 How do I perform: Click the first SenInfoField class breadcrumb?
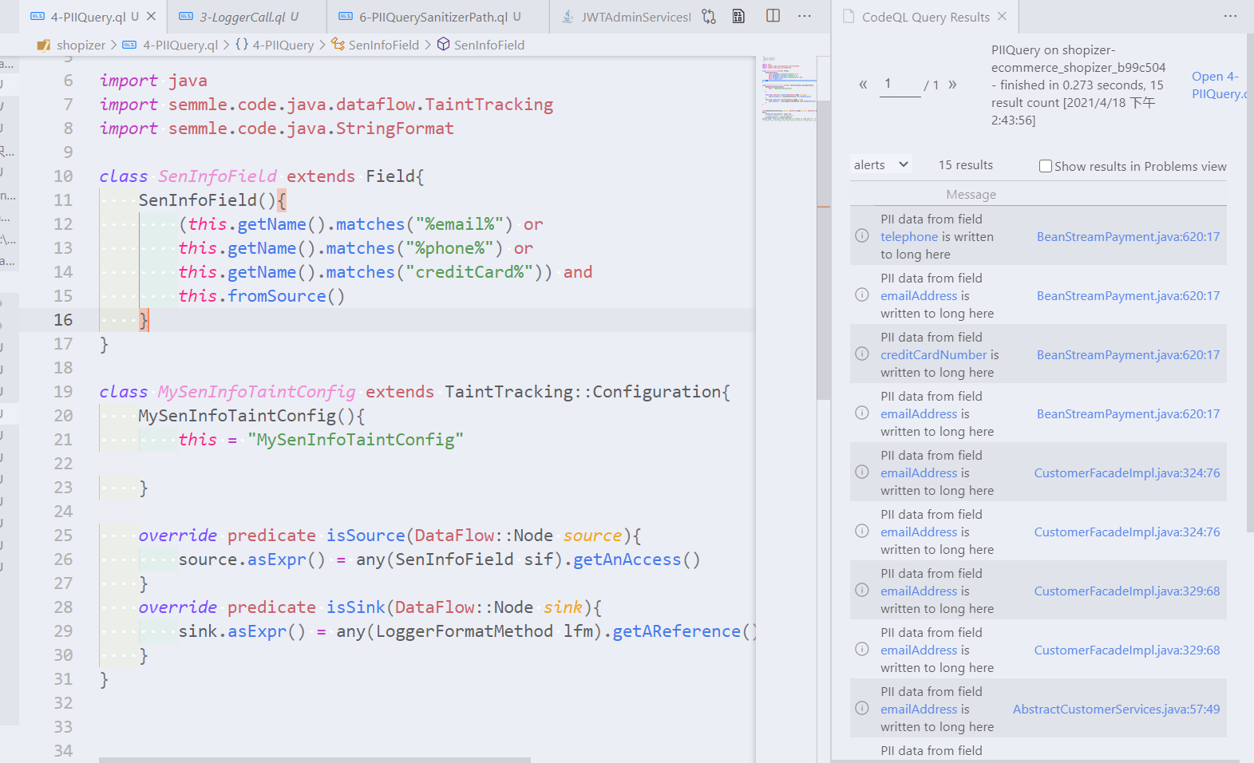(x=375, y=45)
